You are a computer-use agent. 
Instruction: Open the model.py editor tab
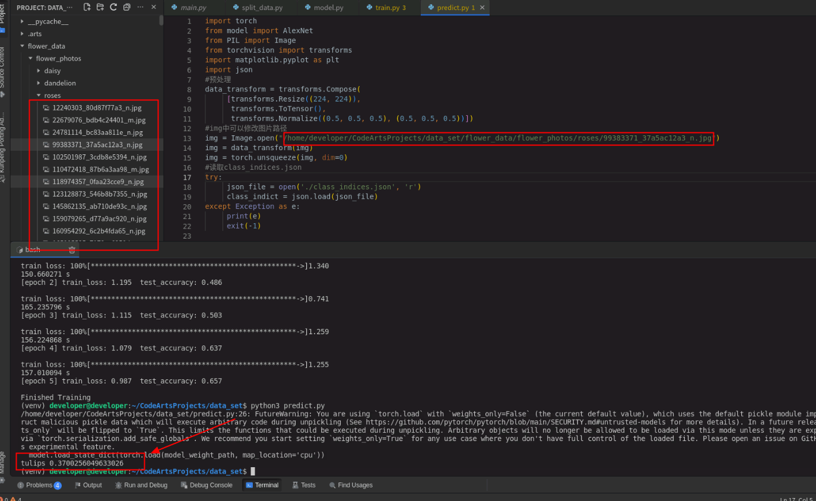pyautogui.click(x=328, y=8)
